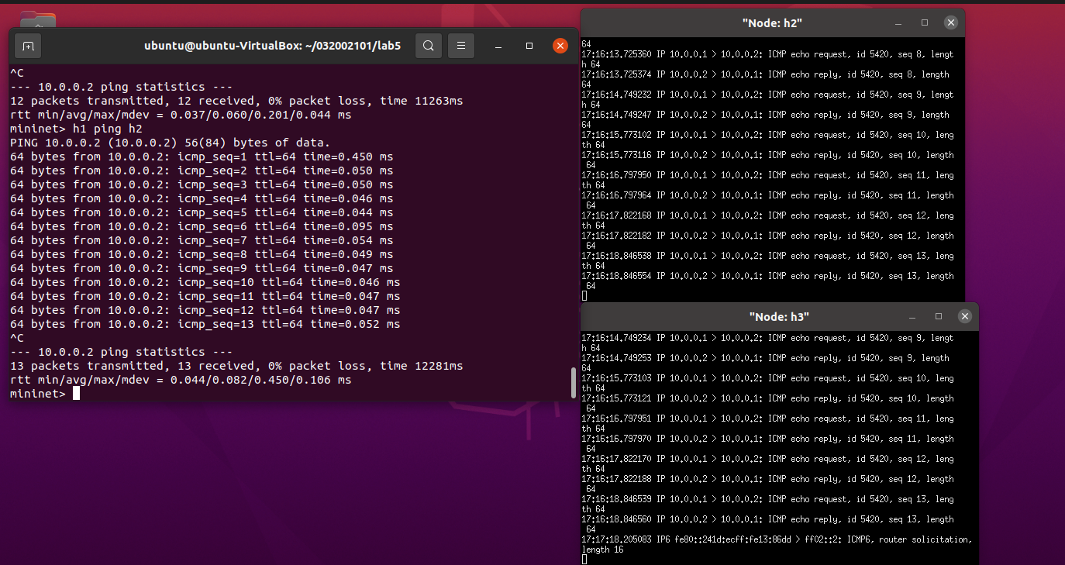Click the Node: h3 title bar text

point(779,316)
